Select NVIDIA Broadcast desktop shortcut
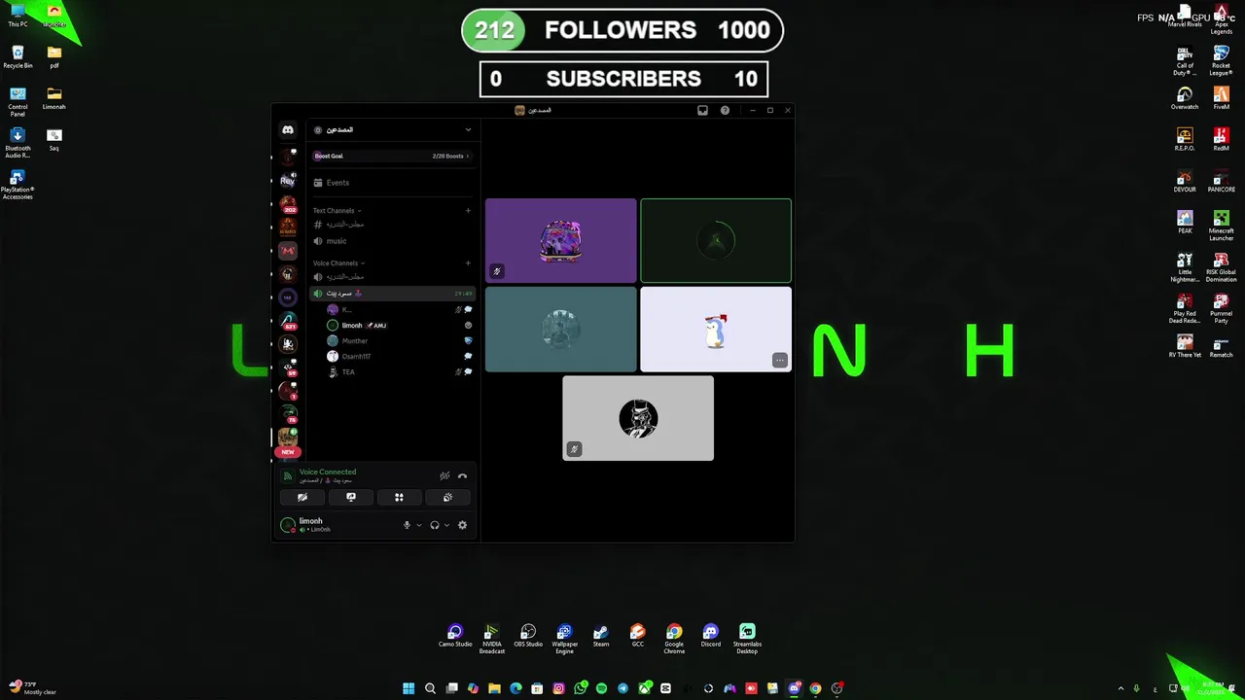The width and height of the screenshot is (1245, 700). 492,639
